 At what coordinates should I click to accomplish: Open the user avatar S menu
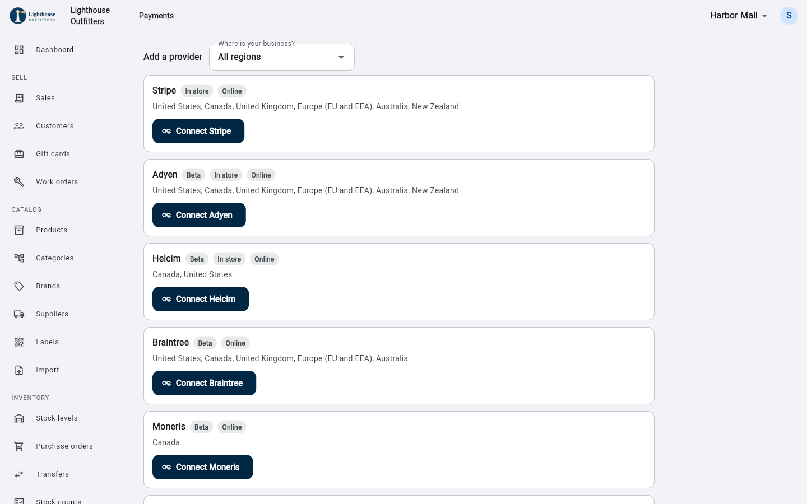[789, 16]
